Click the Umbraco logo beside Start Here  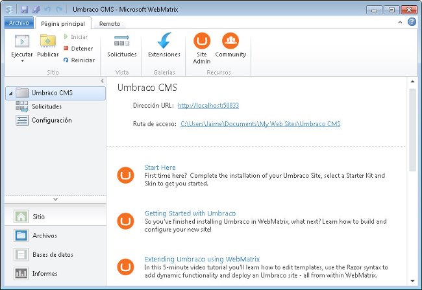(x=125, y=175)
